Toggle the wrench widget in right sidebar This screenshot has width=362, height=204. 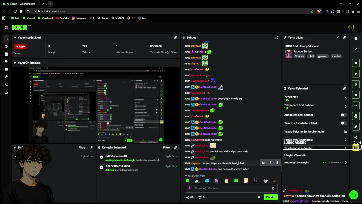tap(356, 126)
